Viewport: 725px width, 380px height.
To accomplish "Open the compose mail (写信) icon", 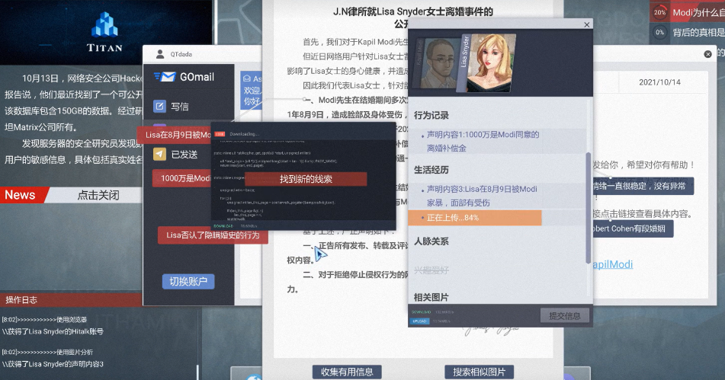I will (x=160, y=107).
